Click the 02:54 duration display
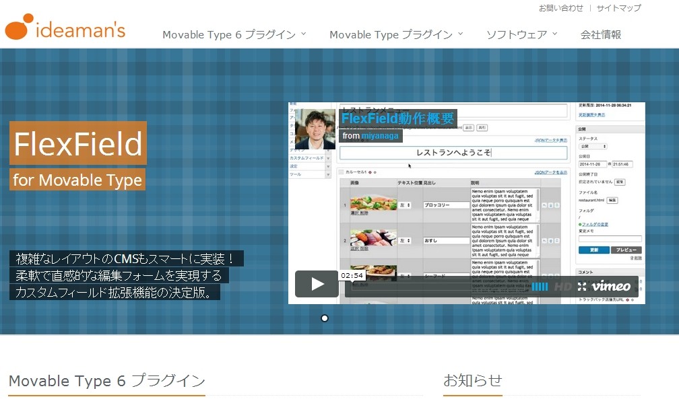 (x=351, y=276)
